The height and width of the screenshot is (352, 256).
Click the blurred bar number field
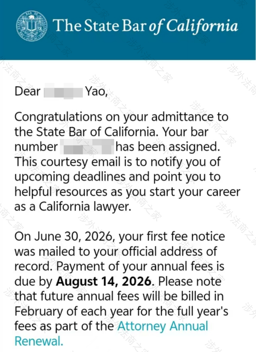87,147
